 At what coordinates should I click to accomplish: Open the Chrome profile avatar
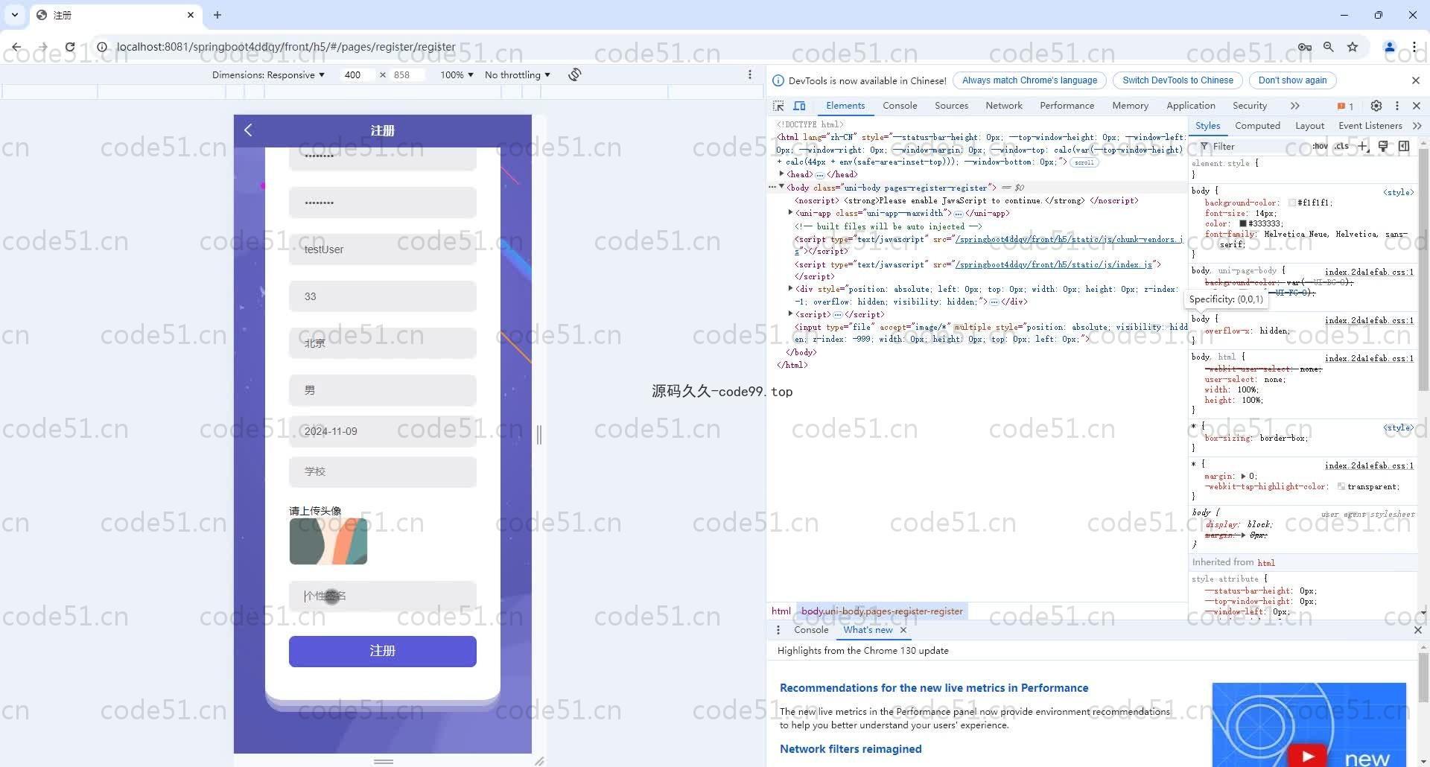[x=1389, y=47]
